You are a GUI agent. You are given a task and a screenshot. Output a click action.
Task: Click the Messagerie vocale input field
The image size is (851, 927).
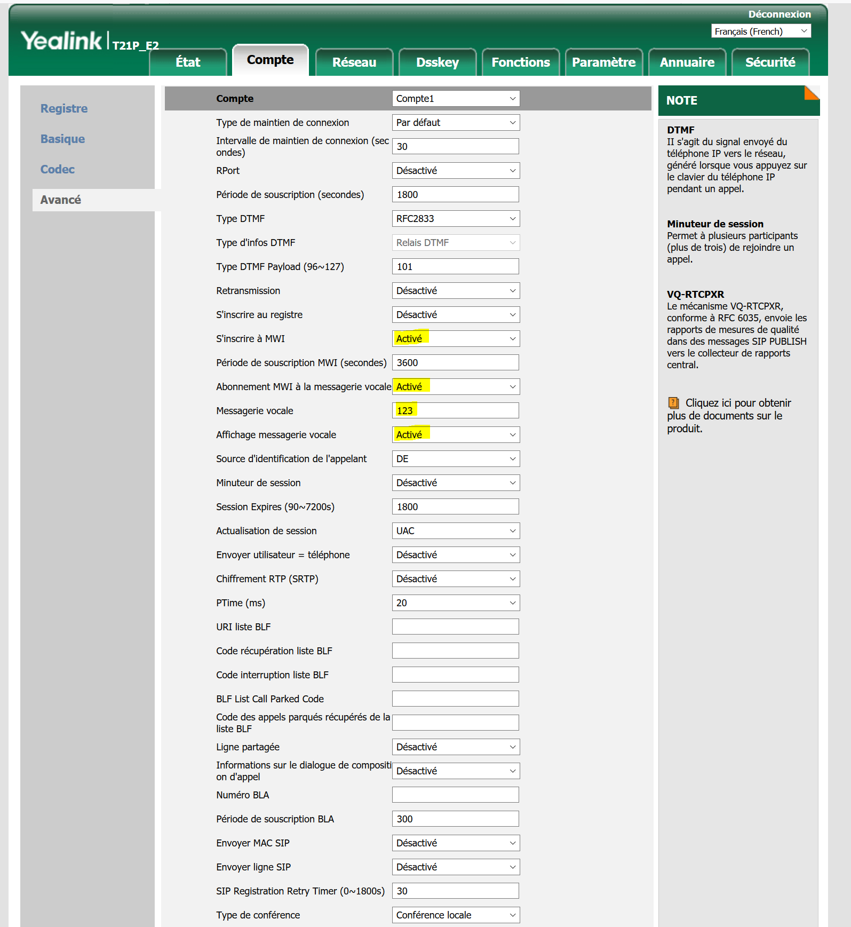455,411
